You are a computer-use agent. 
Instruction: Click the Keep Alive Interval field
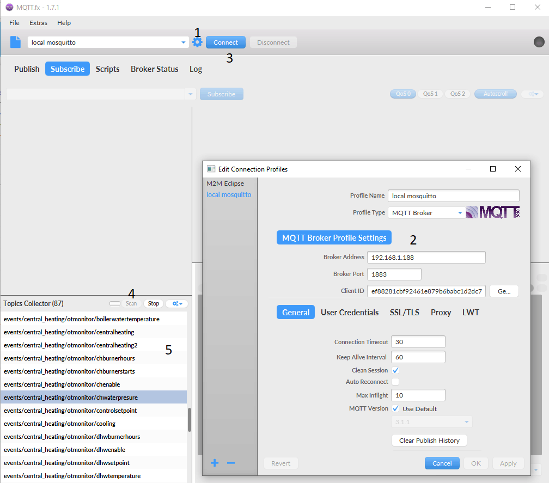418,357
